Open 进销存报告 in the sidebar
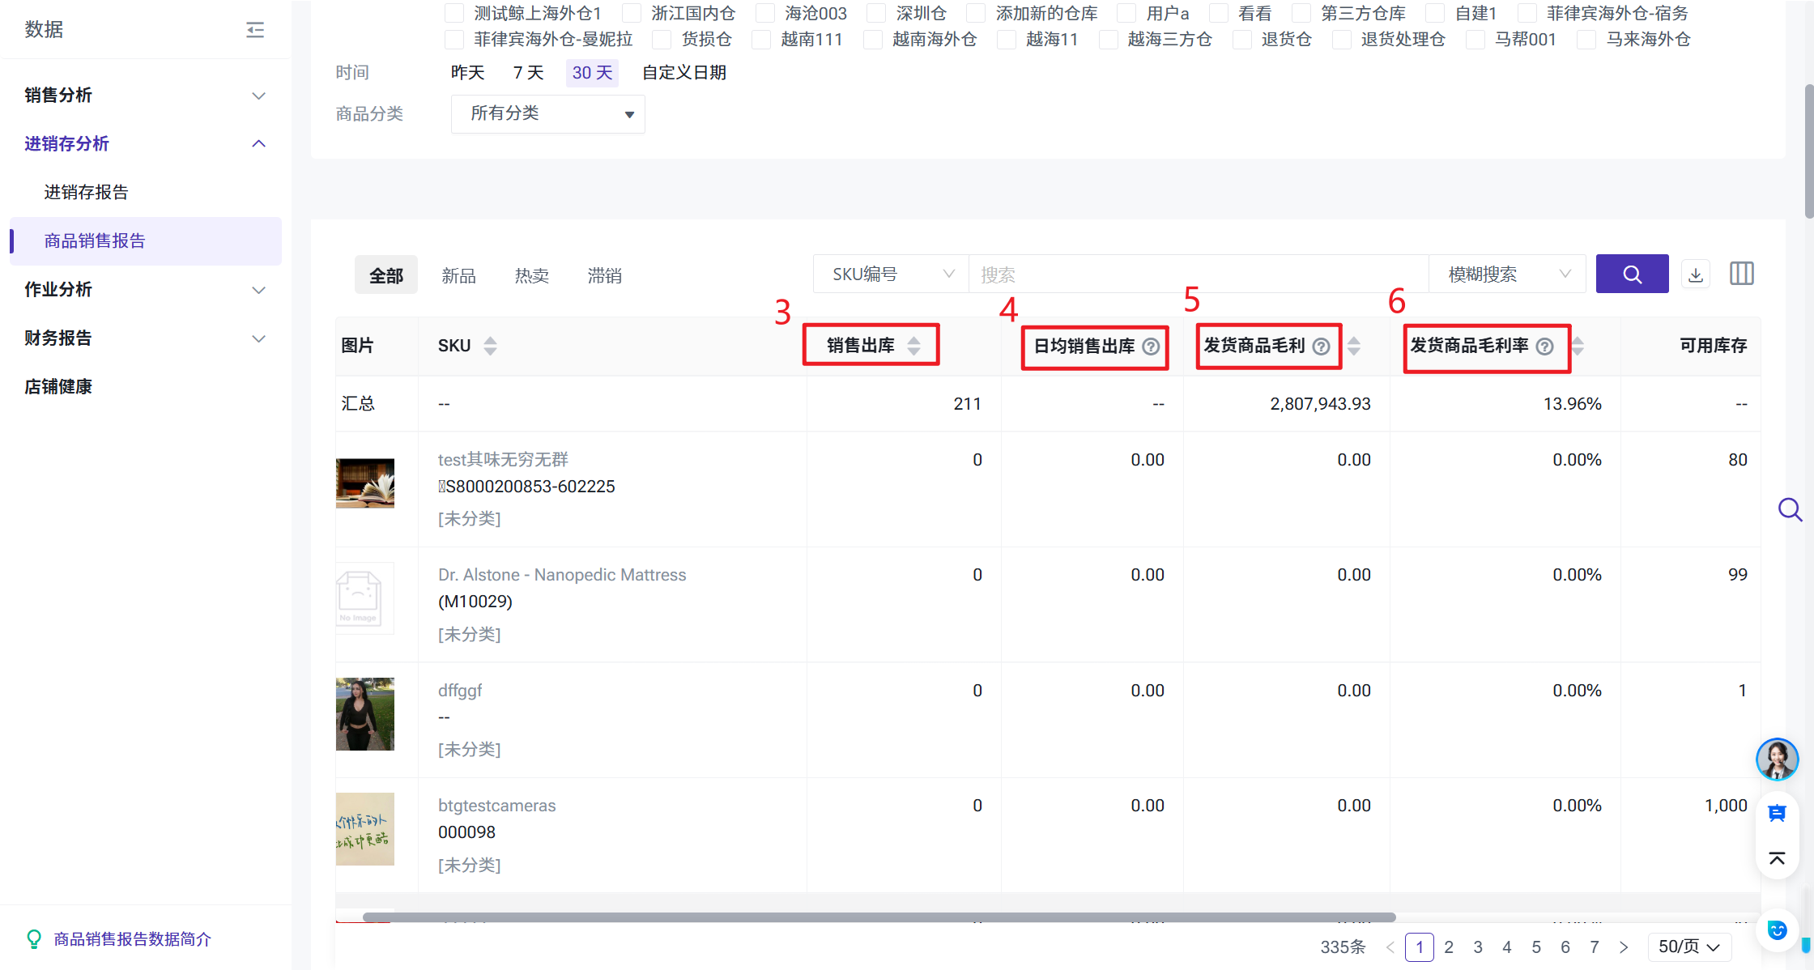 [86, 193]
